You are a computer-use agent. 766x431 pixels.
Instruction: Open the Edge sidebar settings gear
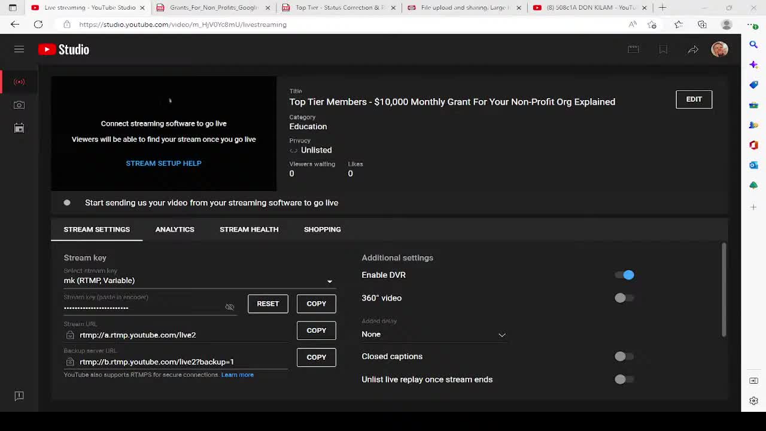click(753, 401)
